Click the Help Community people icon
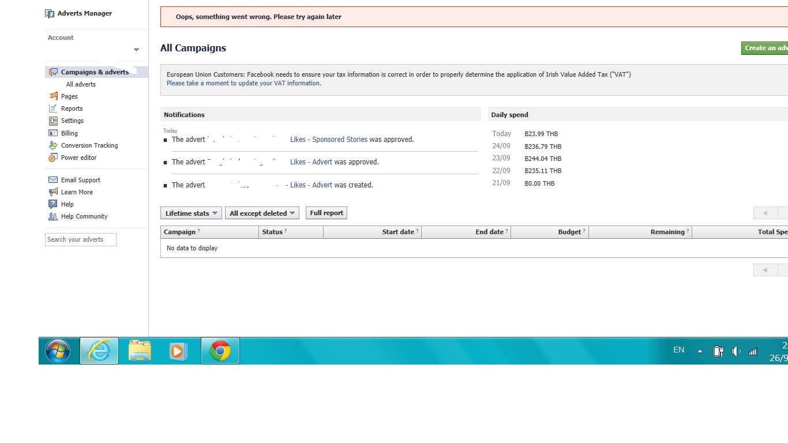This screenshot has height=443, width=788. tap(53, 216)
